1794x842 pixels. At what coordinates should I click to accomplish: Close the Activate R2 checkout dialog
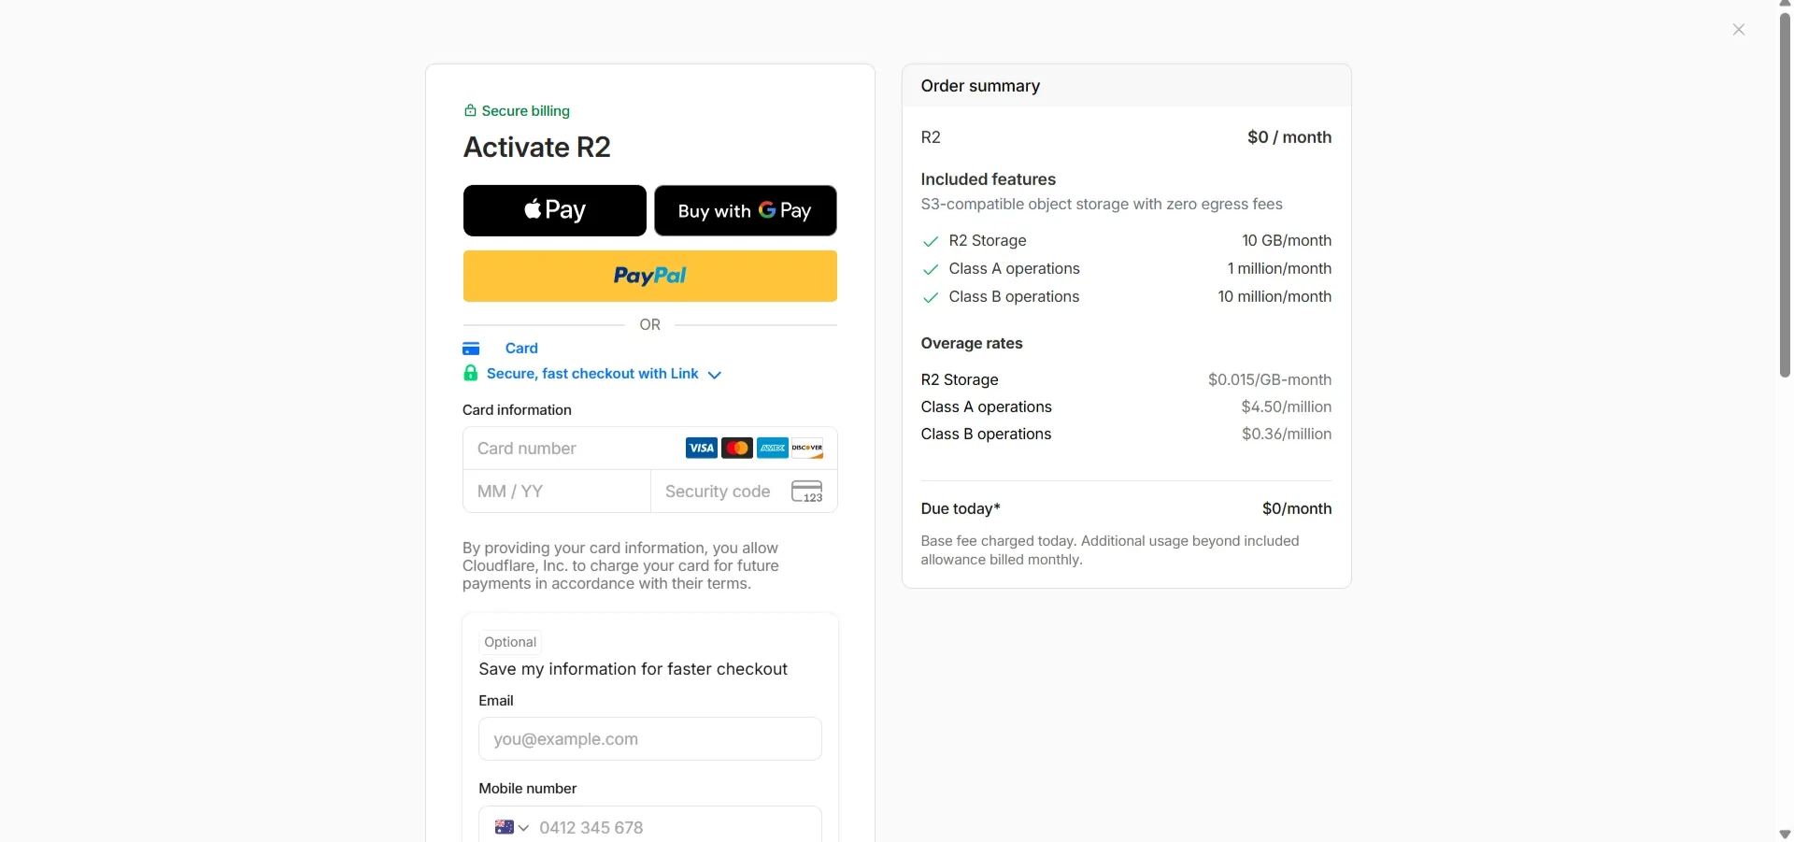(x=1739, y=30)
